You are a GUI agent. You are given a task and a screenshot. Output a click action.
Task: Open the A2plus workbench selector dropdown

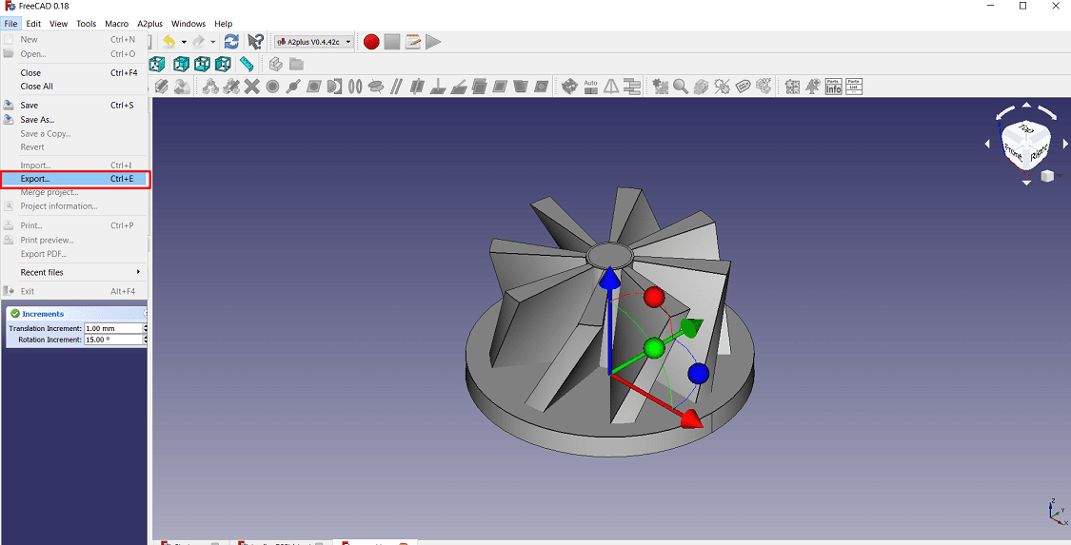(315, 42)
